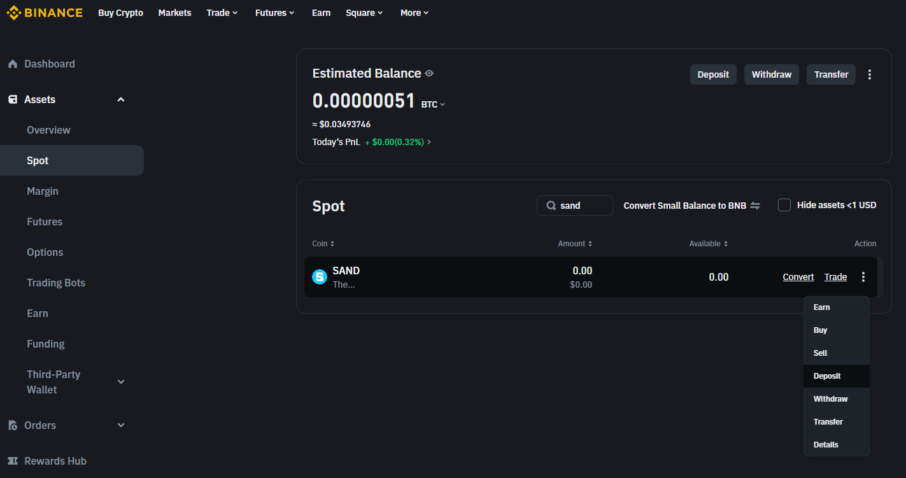Expand the Third-Party Wallet chevron
The width and height of the screenshot is (906, 478).
[121, 382]
